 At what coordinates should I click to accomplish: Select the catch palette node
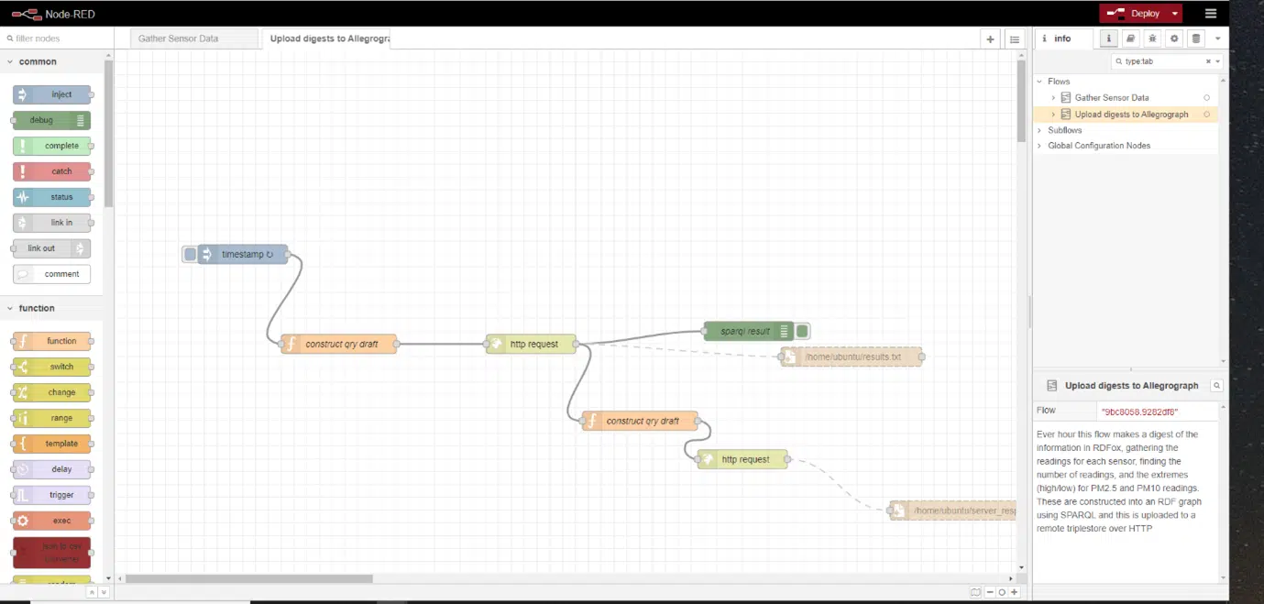[x=52, y=171]
